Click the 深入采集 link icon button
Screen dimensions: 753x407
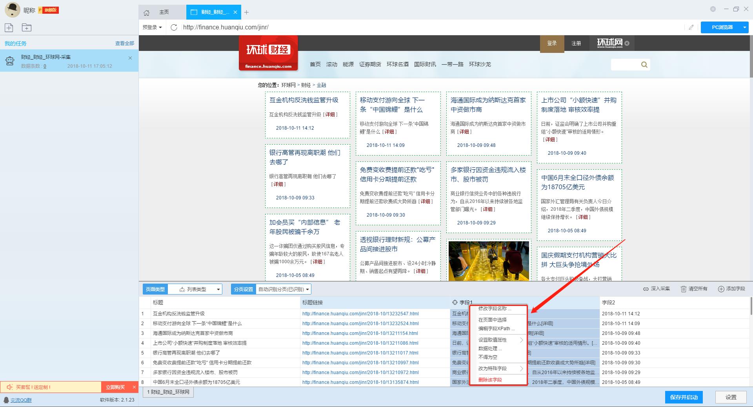(x=657, y=289)
